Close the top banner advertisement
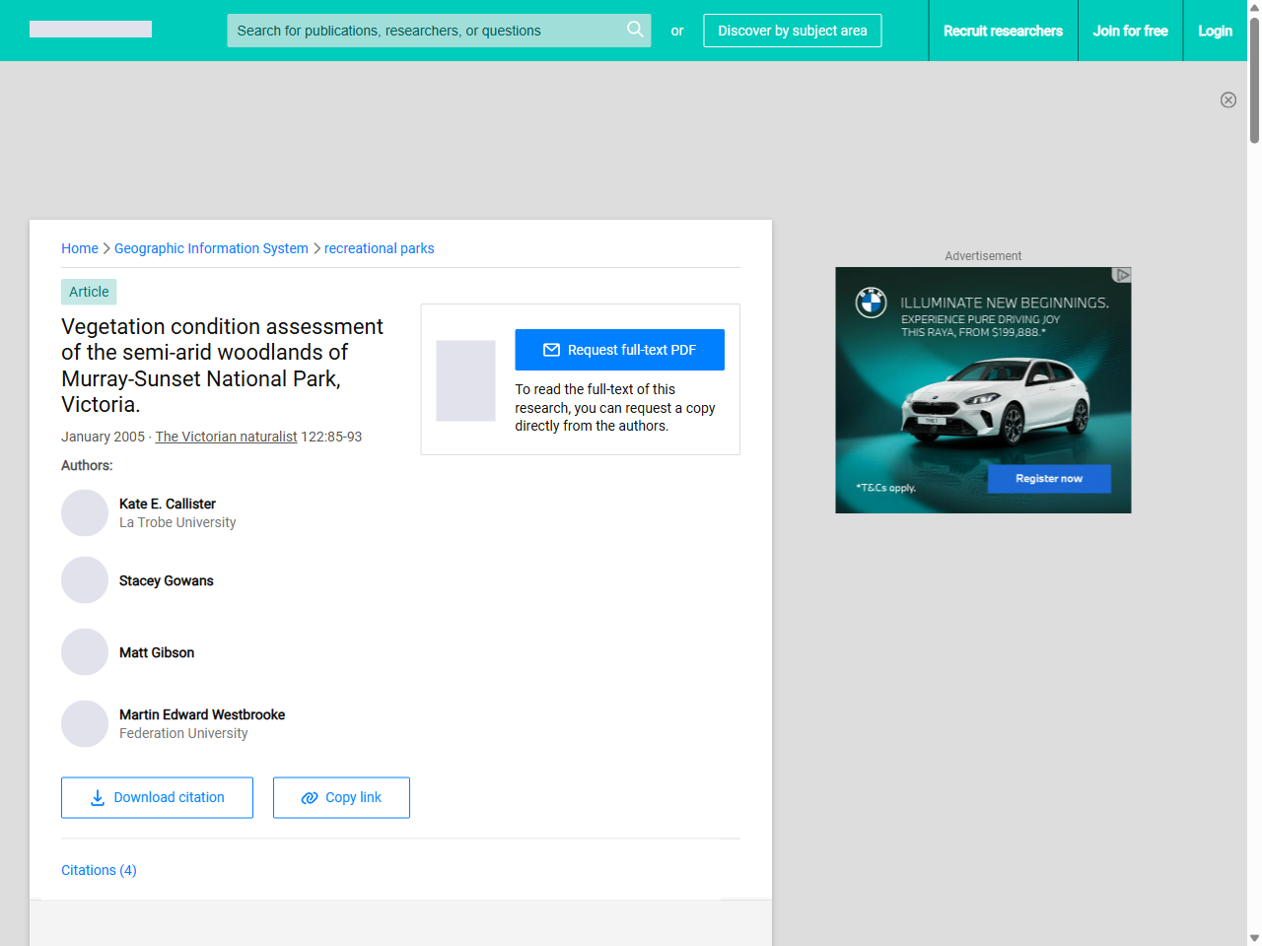The height and width of the screenshot is (946, 1262). (1227, 100)
